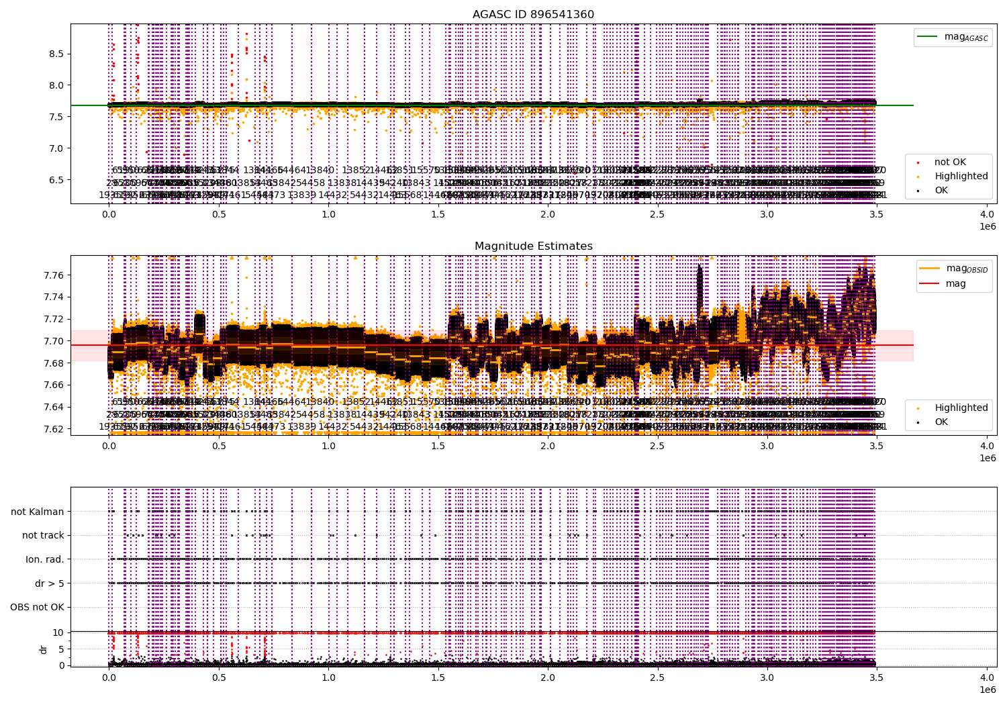
Task: Click the 'not Kalman' y-axis label
Action: (38, 512)
